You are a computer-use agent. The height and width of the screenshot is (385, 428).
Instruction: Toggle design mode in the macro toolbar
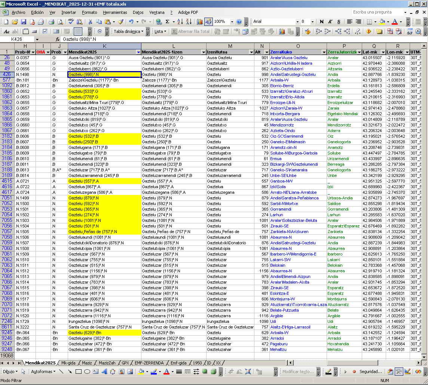407,372
